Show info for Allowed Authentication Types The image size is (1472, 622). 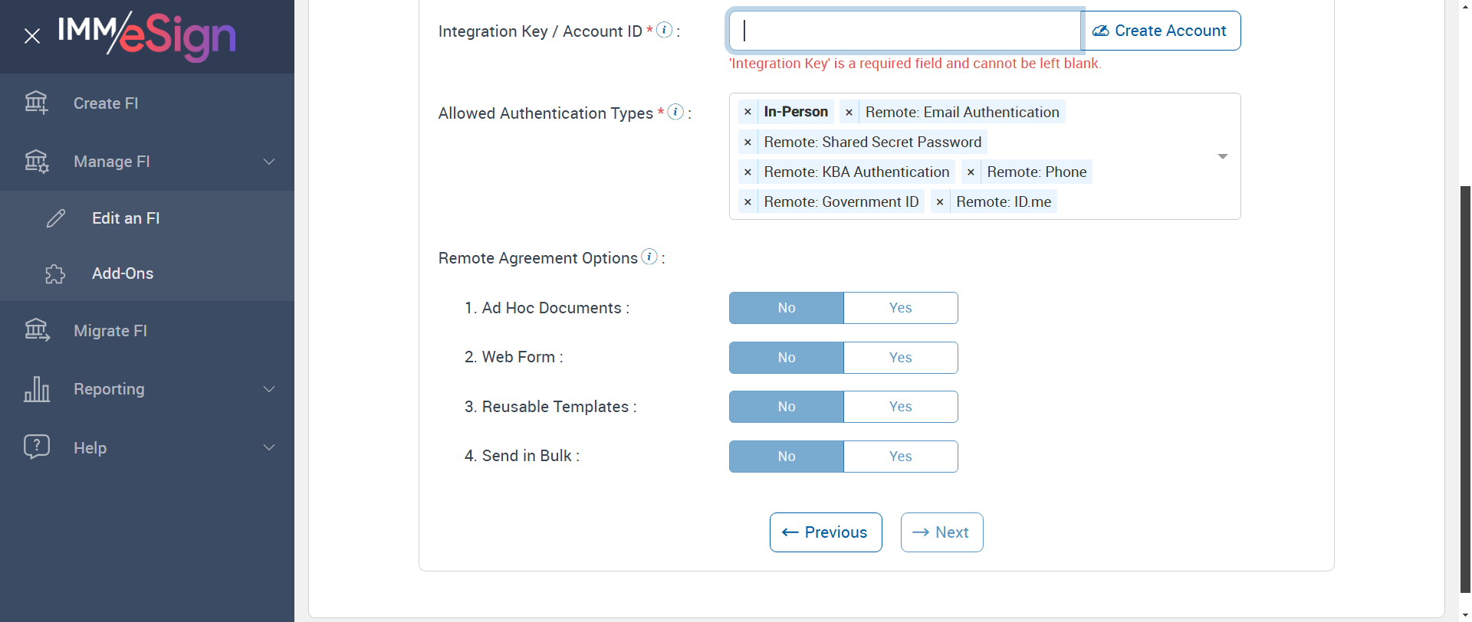[675, 112]
